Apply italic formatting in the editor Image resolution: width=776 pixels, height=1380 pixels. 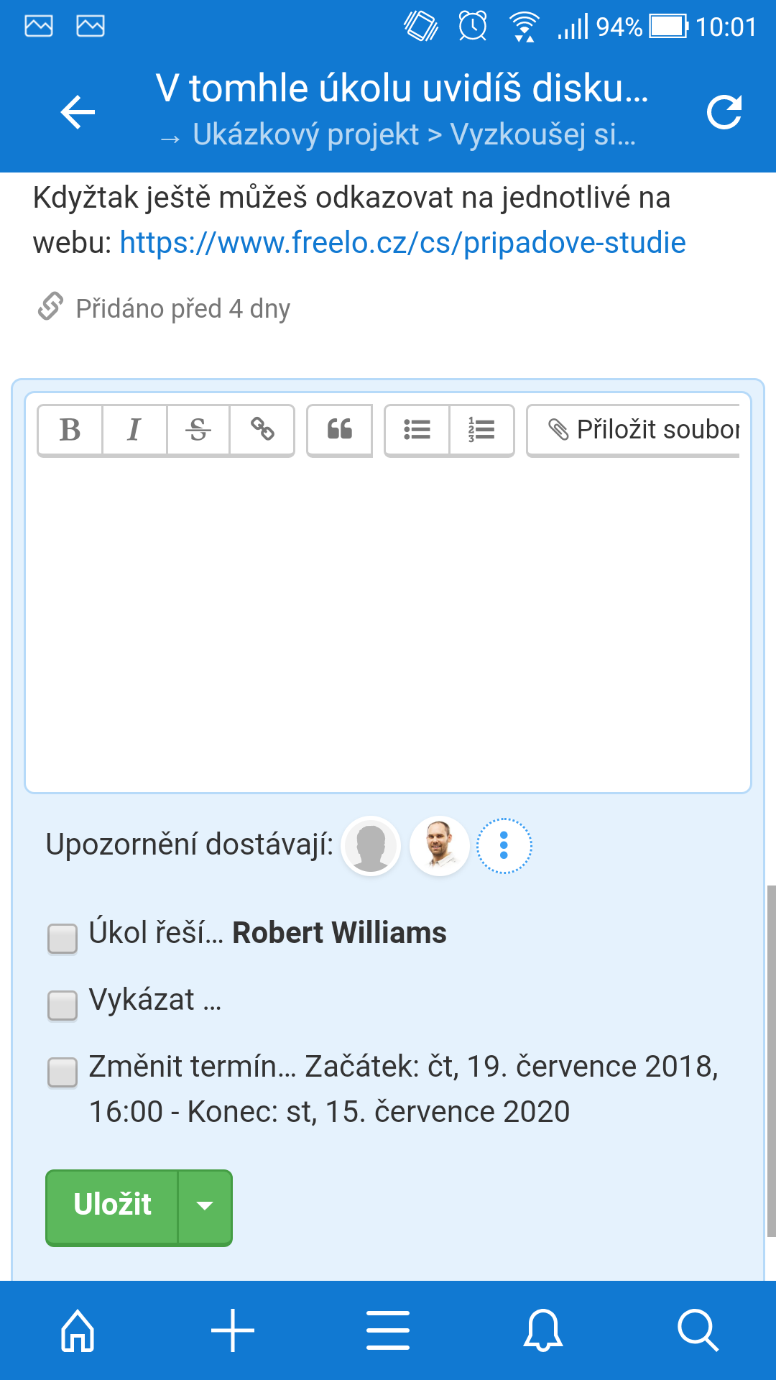(134, 430)
